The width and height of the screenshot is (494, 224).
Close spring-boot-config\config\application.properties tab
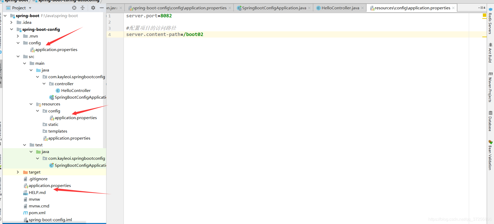pos(230,8)
